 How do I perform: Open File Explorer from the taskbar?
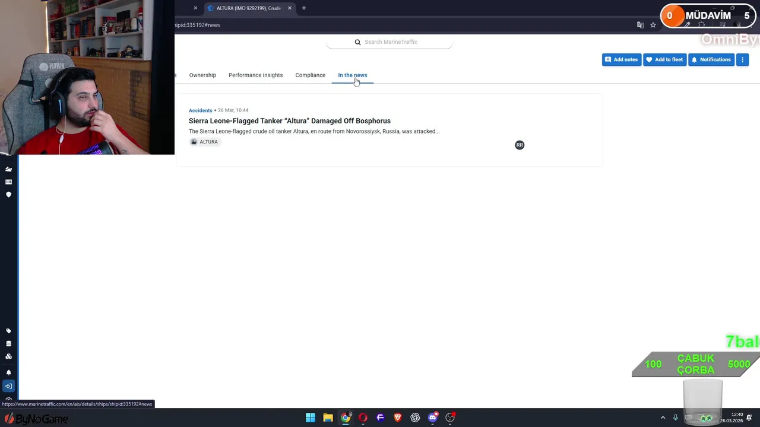328,418
